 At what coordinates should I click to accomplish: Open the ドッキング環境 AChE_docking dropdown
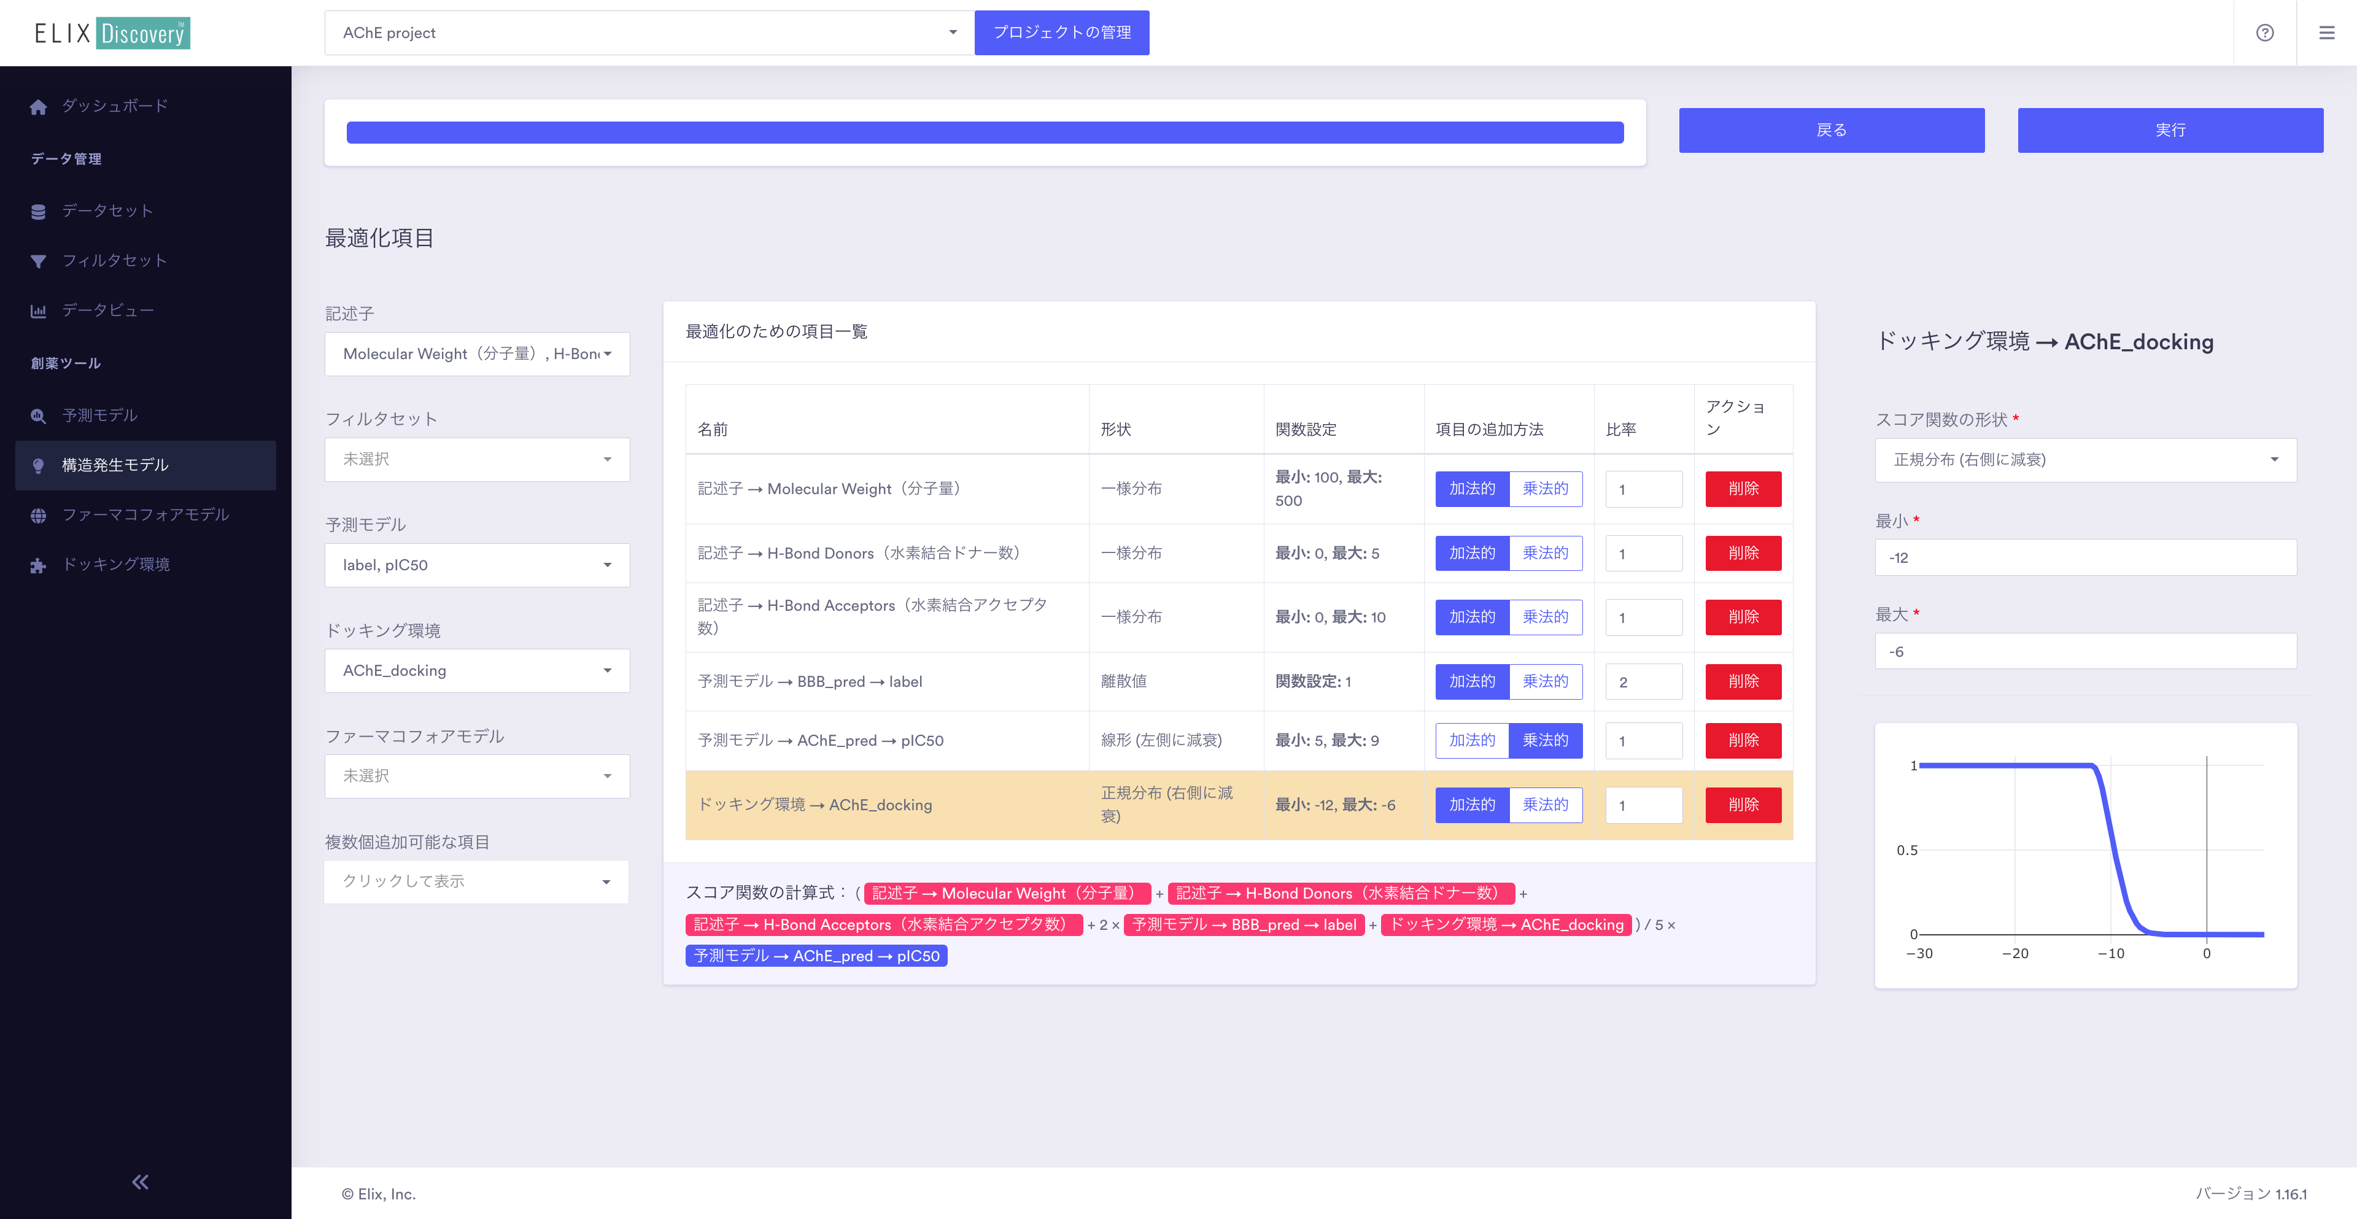pyautogui.click(x=477, y=671)
